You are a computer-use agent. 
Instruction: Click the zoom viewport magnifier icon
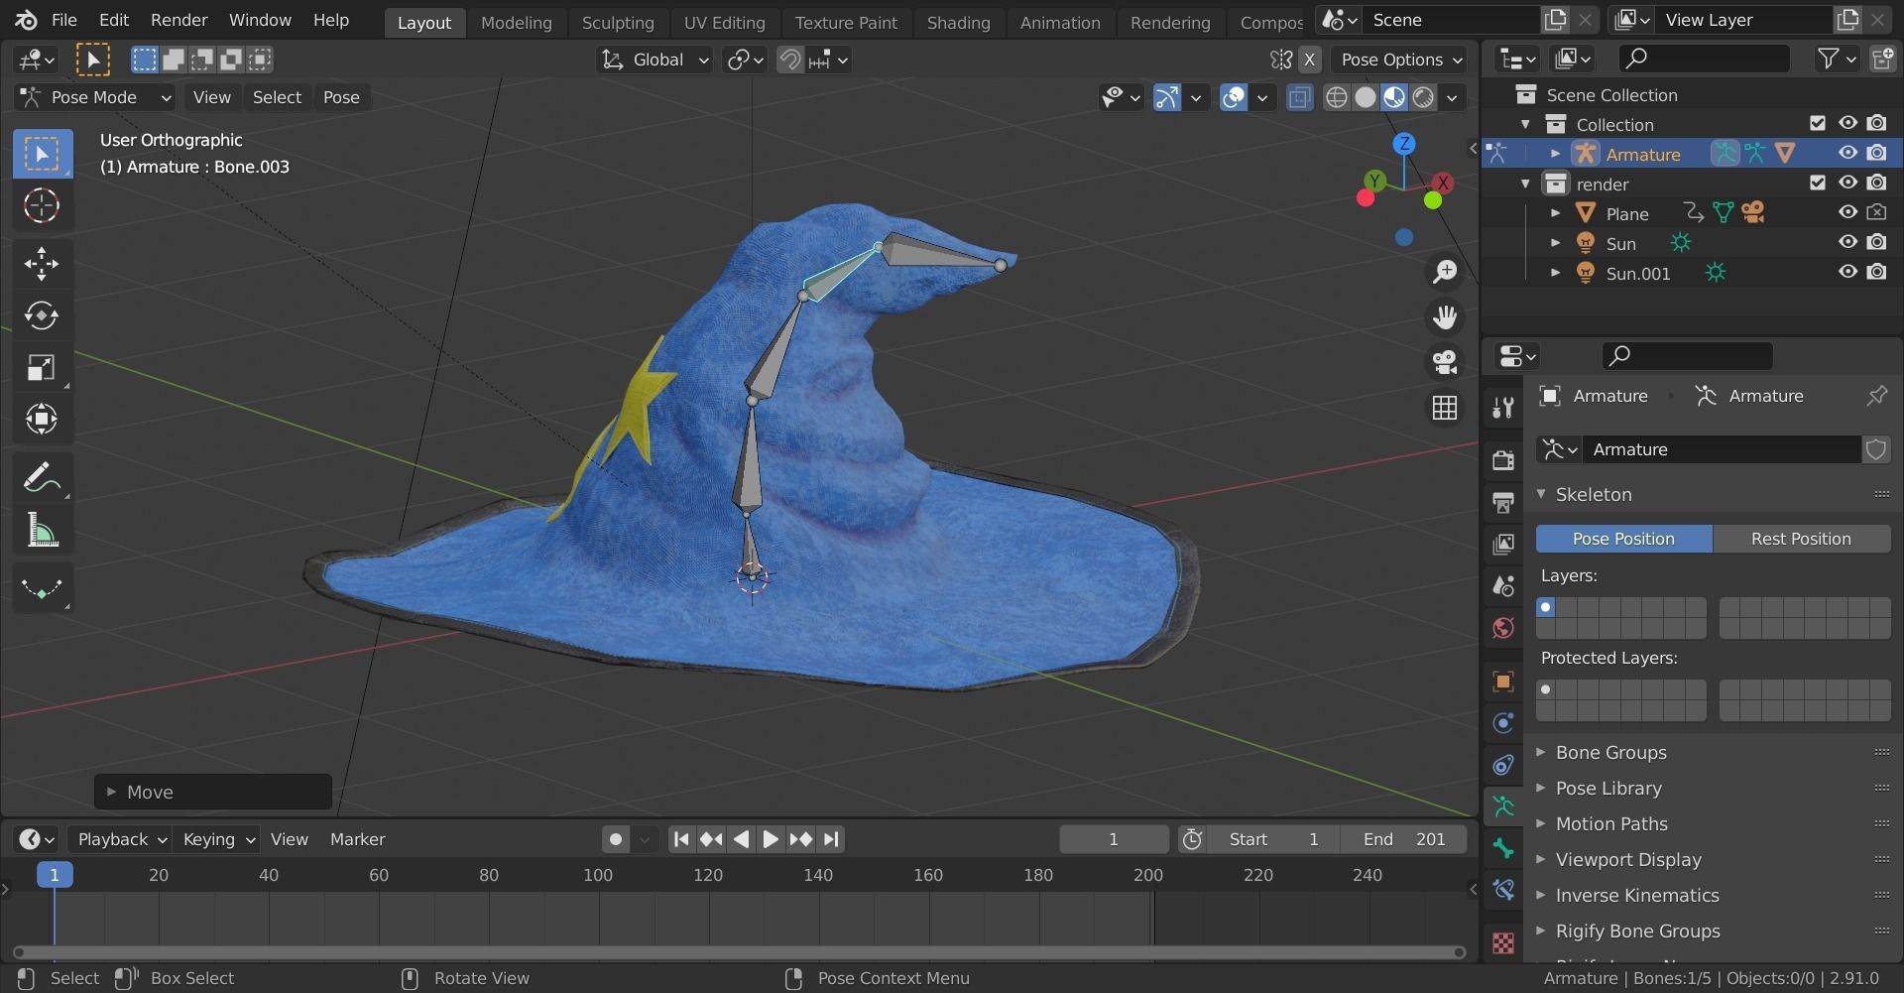point(1445,272)
